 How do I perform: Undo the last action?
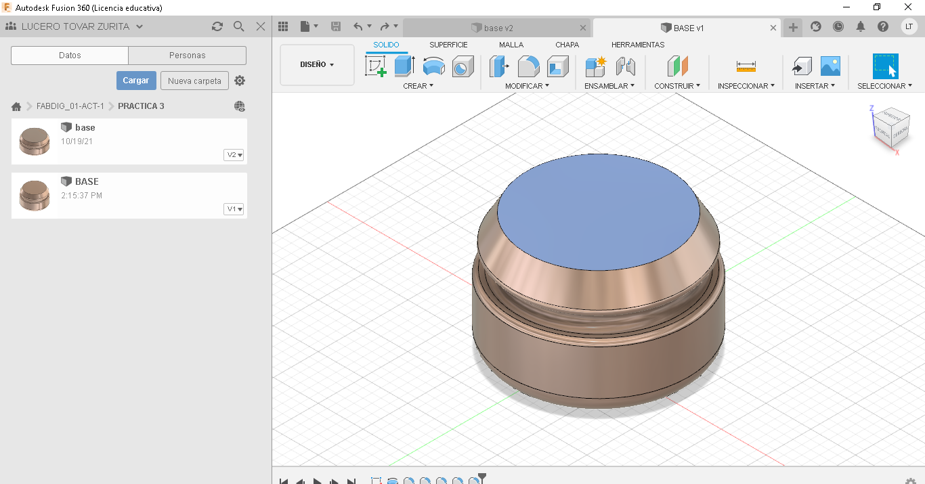pyautogui.click(x=358, y=26)
